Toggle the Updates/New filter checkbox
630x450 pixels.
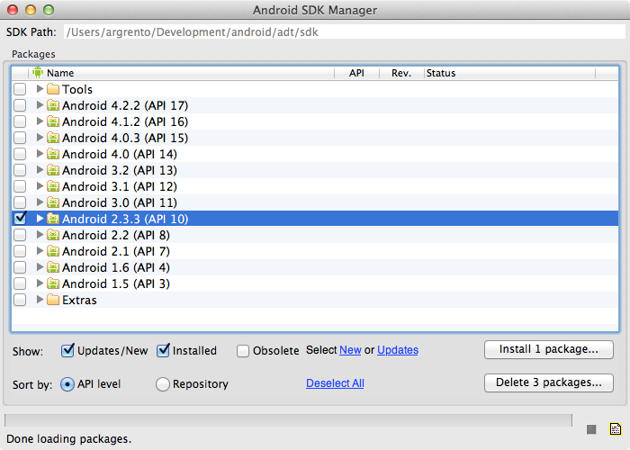coord(67,351)
